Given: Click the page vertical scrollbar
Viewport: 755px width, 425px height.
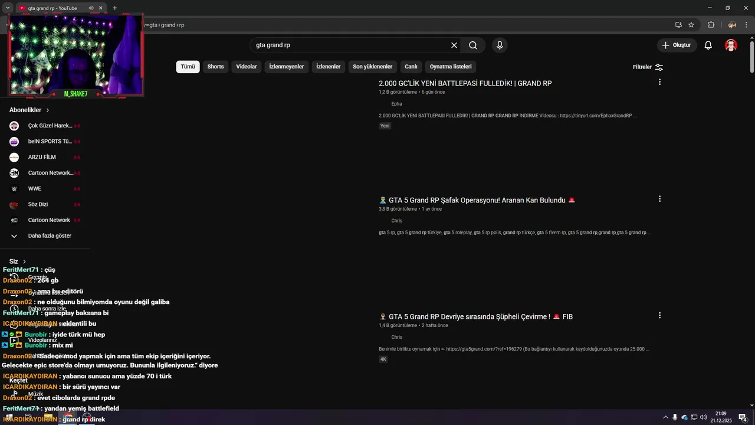Looking at the screenshot, I should point(751,57).
